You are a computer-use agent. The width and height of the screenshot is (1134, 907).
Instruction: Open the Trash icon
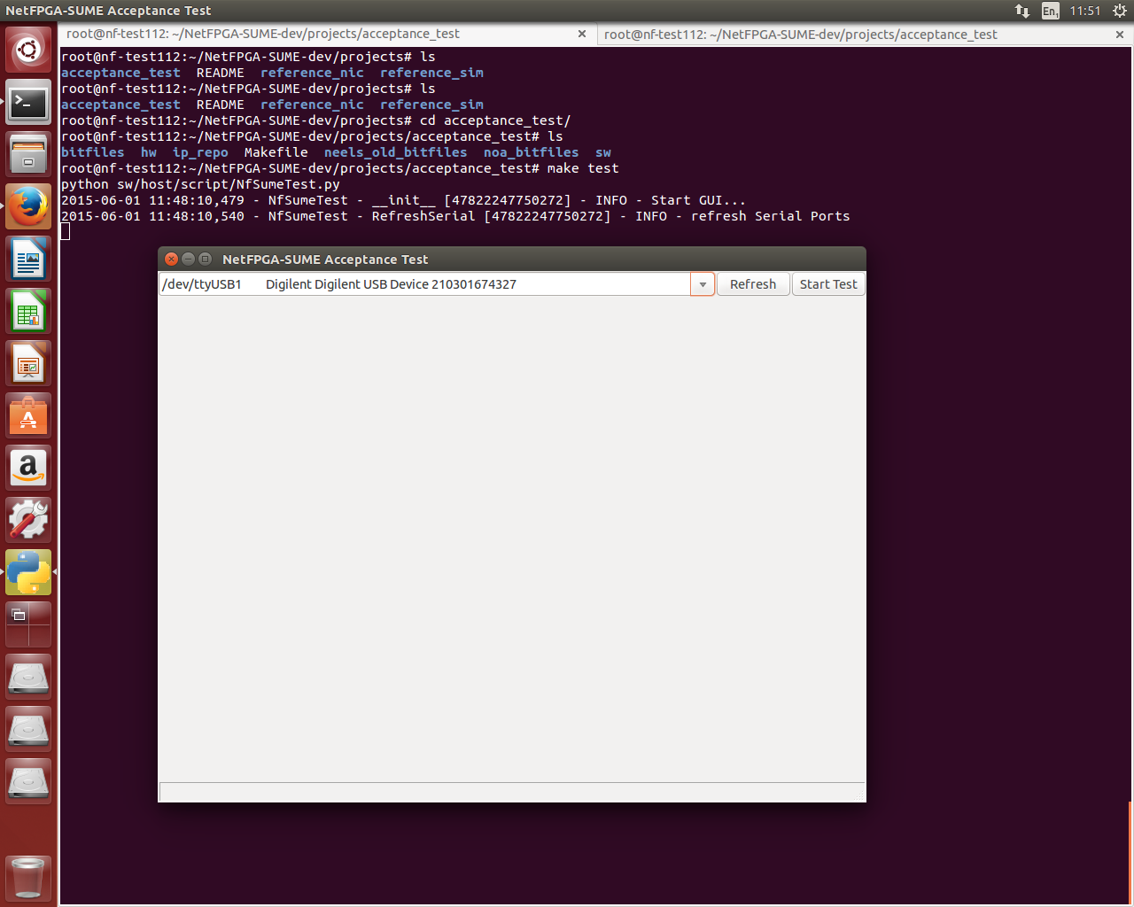[x=28, y=878]
